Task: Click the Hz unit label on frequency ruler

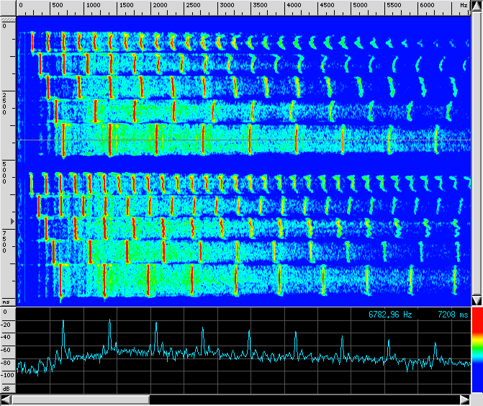Action: point(464,5)
